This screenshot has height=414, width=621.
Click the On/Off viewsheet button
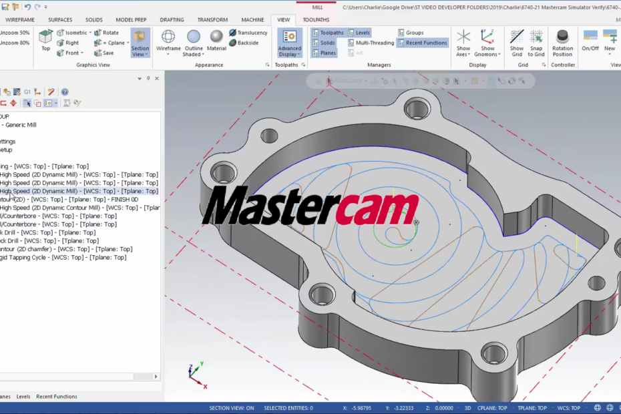click(x=590, y=41)
